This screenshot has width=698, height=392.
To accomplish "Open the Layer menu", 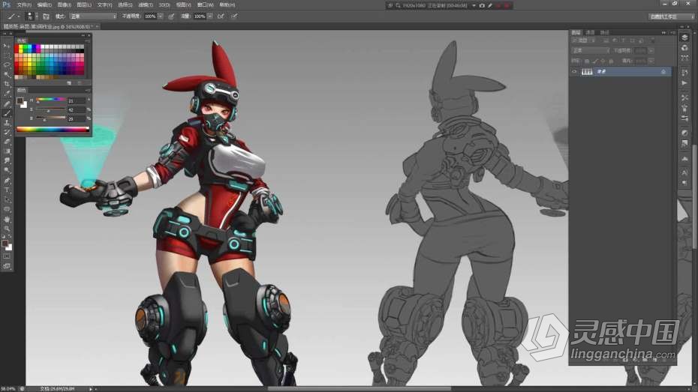I will (x=84, y=5).
